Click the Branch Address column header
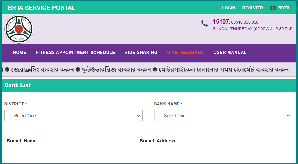 click(157, 141)
